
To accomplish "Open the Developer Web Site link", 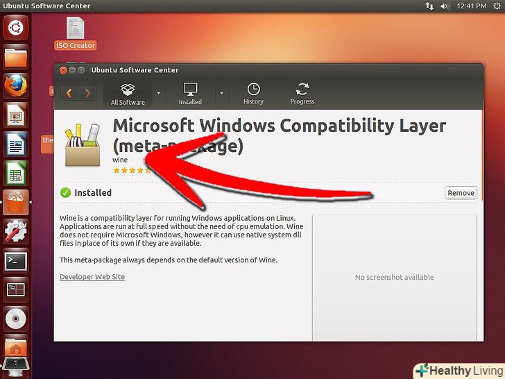I will pos(92,277).
